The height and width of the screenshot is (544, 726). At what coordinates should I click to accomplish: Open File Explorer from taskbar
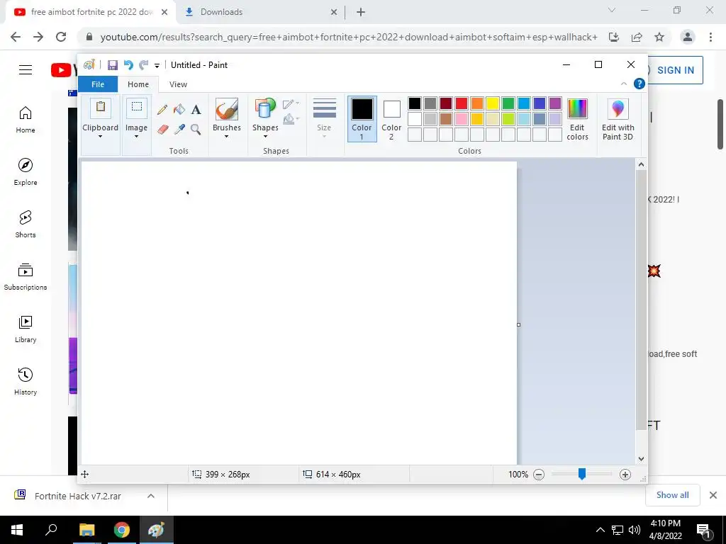pos(86,530)
